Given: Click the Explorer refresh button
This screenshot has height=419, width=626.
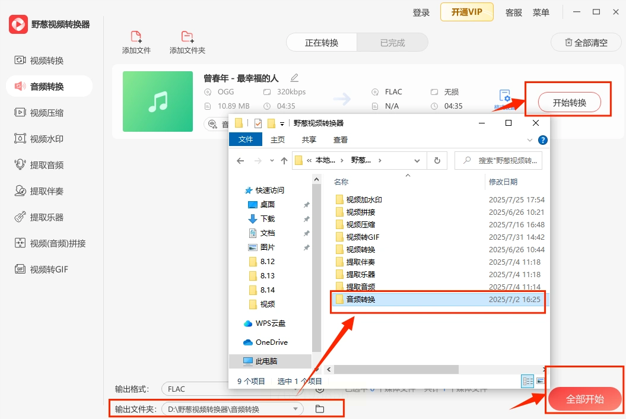Looking at the screenshot, I should coord(437,161).
